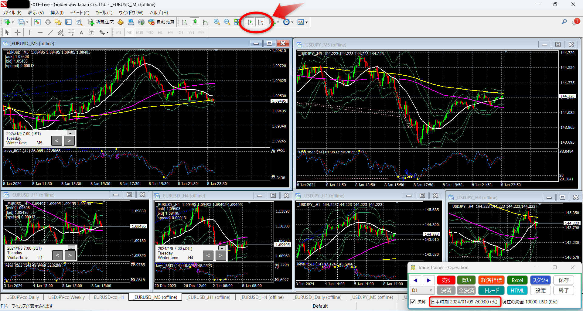Toggle chart auto-scroll on the toolbar
This screenshot has width=583, height=311.
click(x=250, y=22)
